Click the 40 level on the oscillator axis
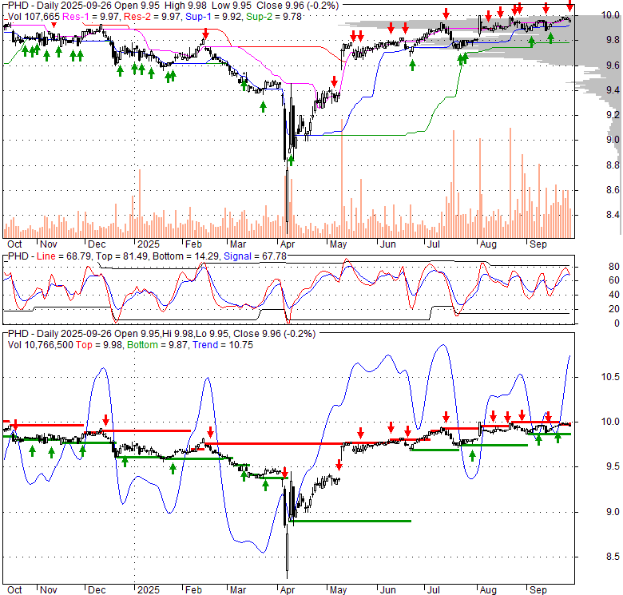 (614, 295)
